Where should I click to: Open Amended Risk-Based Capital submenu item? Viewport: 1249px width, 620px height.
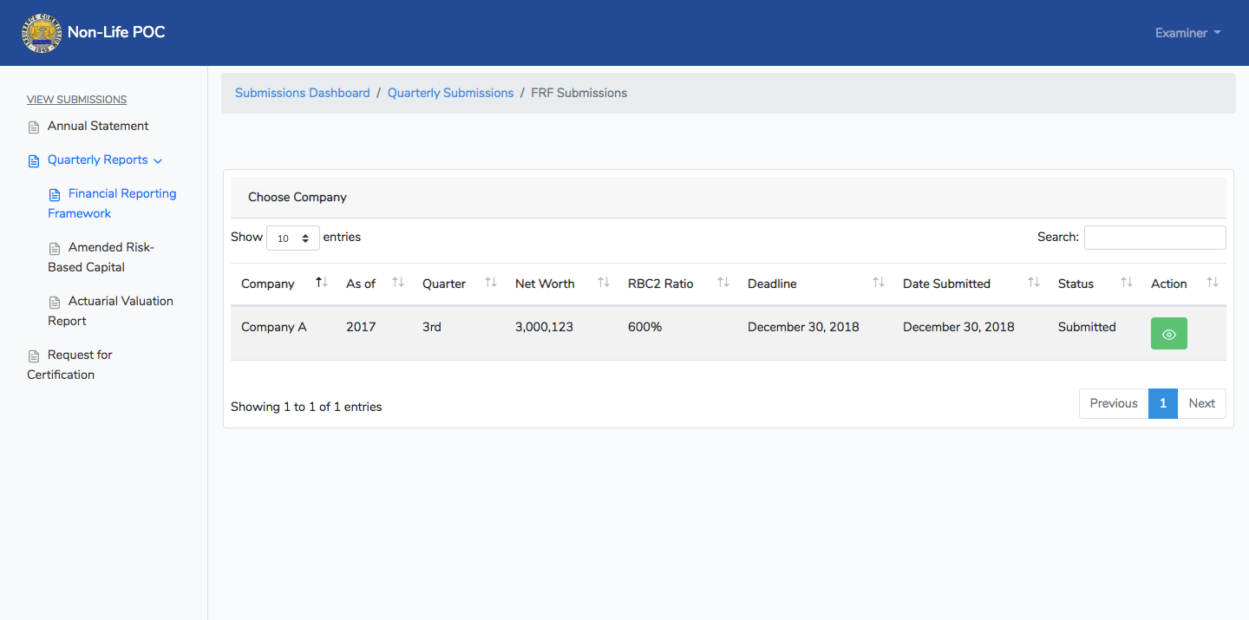(x=101, y=257)
